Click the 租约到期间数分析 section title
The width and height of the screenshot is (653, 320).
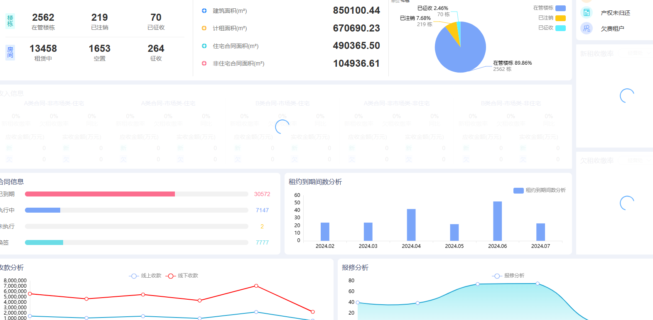(315, 182)
